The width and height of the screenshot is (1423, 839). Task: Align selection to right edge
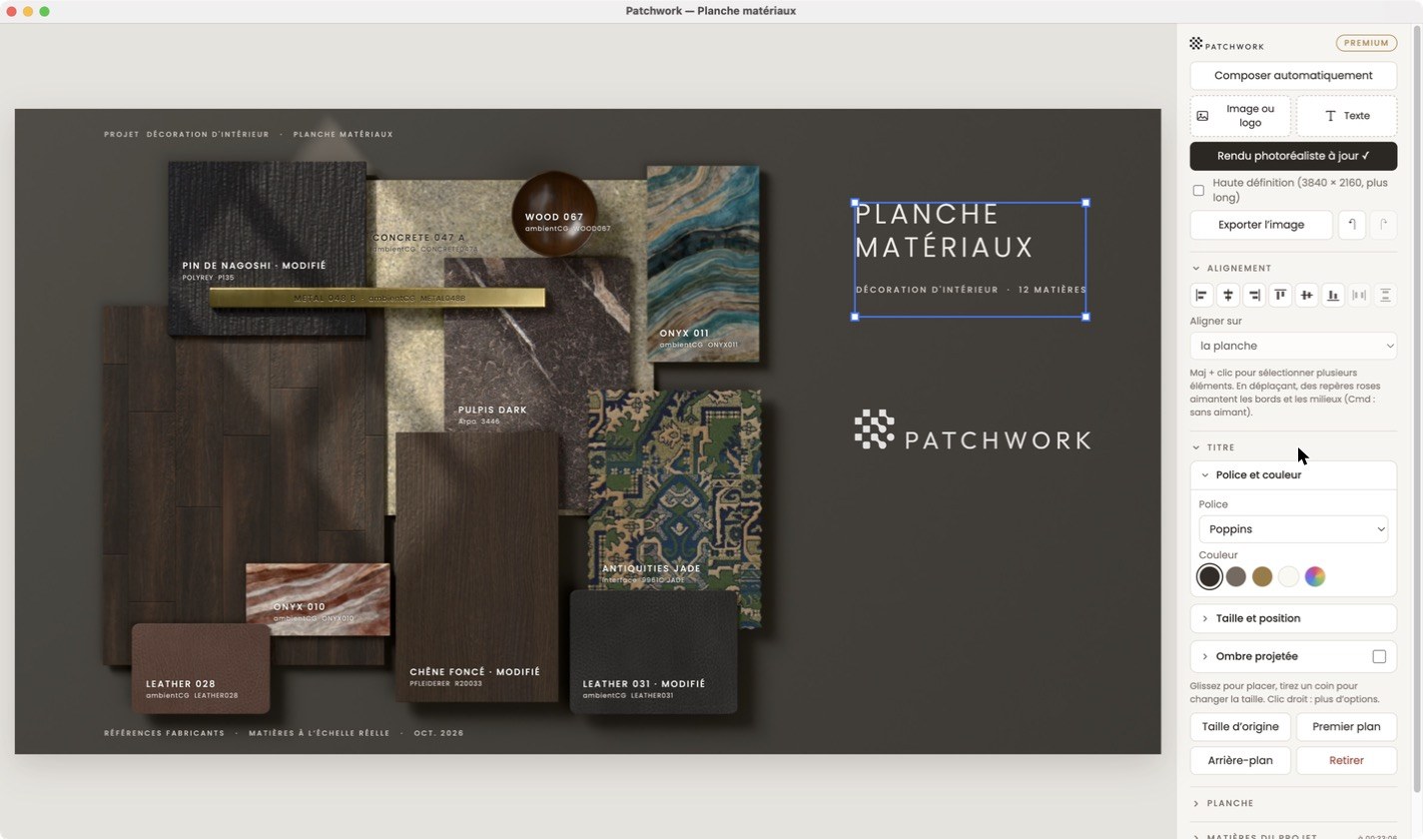(x=1254, y=296)
